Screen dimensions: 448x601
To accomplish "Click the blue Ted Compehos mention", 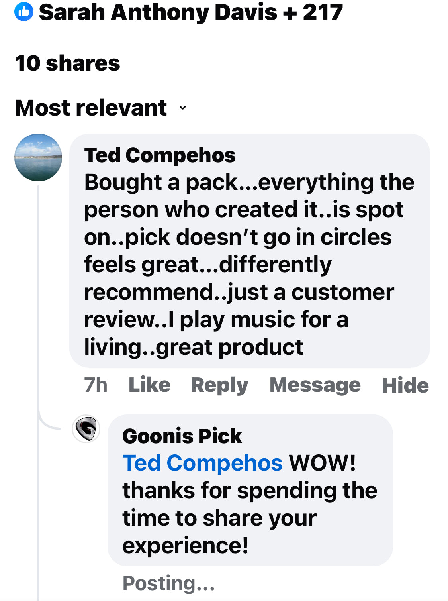I will click(x=202, y=463).
